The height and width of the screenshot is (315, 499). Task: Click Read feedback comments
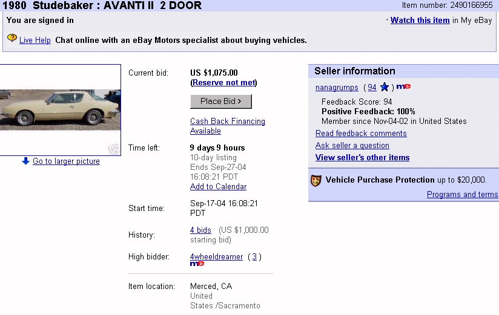[x=361, y=134]
